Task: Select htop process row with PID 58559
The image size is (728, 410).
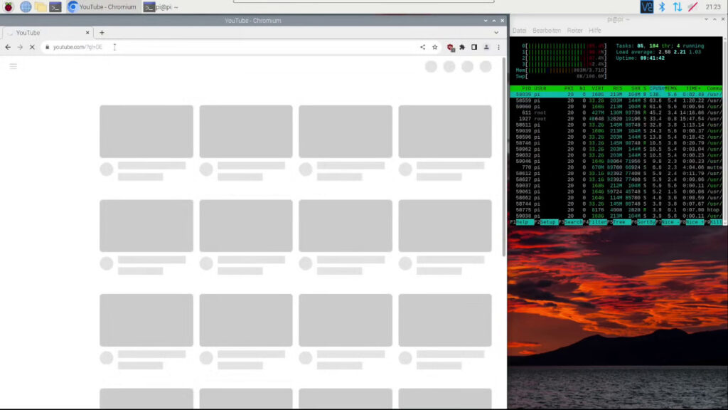Action: point(616,100)
